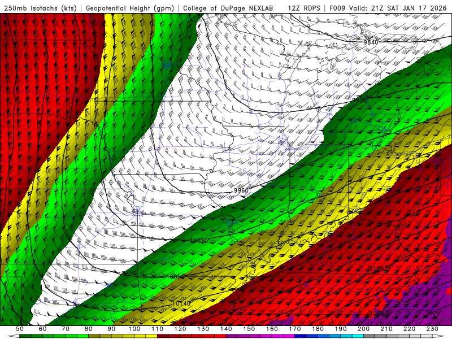
Task: Click the '12Z RDPS' model run text
Action: (x=304, y=8)
